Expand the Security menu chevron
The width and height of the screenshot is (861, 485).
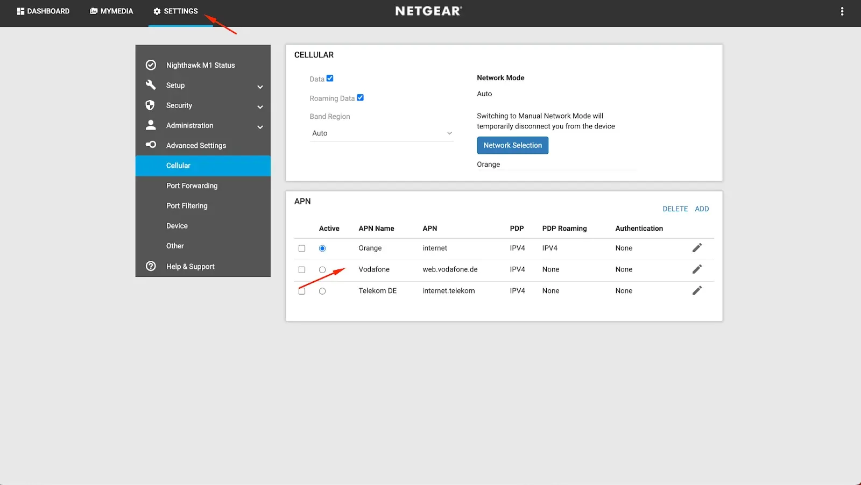(260, 107)
